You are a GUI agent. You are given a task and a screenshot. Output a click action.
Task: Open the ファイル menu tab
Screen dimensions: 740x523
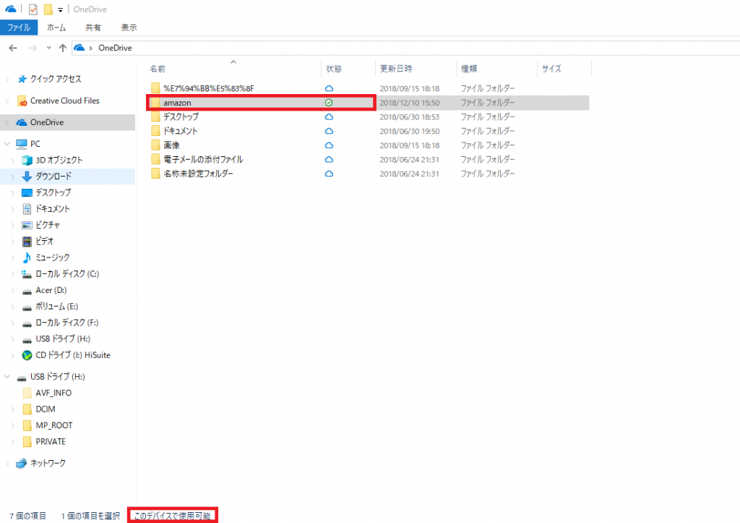[x=19, y=27]
